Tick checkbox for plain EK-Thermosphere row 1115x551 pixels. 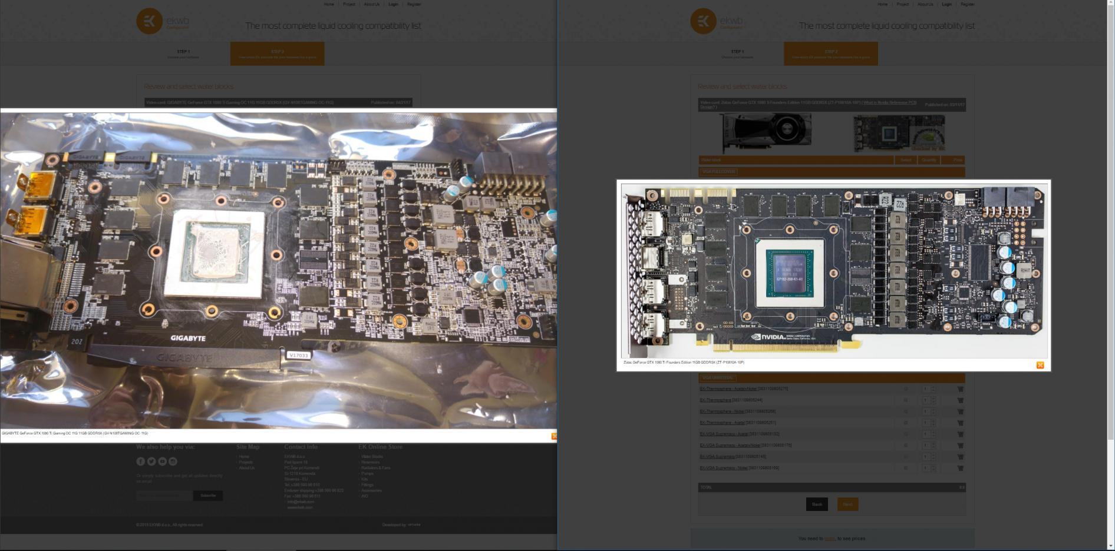coord(906,400)
